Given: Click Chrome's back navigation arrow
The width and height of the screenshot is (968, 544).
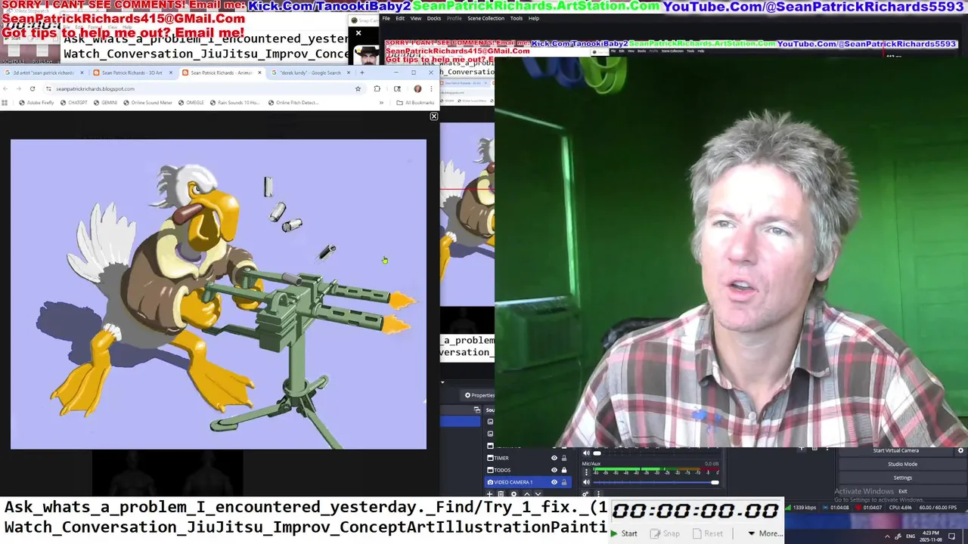Looking at the screenshot, I should [x=5, y=88].
